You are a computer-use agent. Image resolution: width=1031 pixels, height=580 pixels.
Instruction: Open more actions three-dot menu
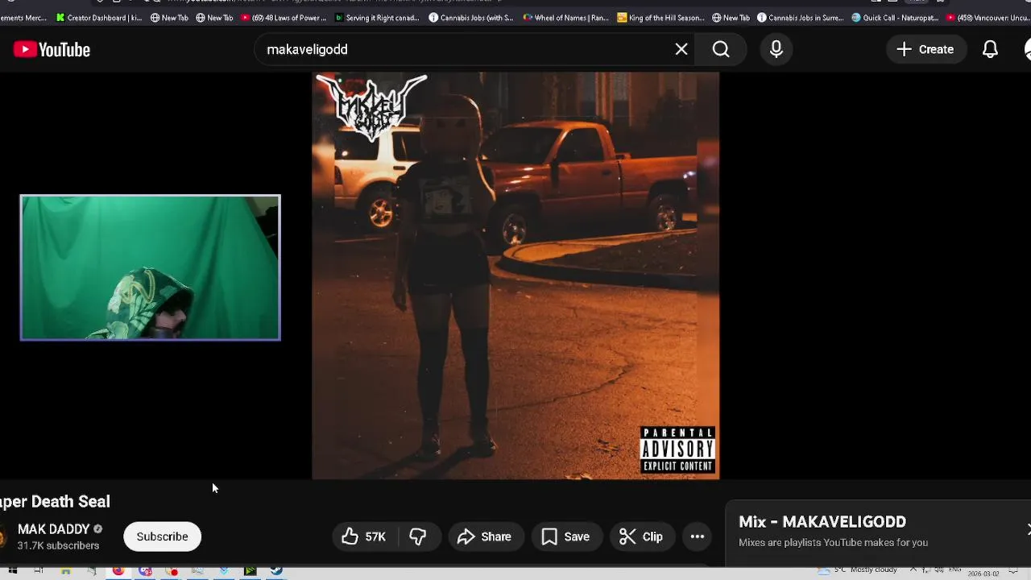pyautogui.click(x=698, y=536)
